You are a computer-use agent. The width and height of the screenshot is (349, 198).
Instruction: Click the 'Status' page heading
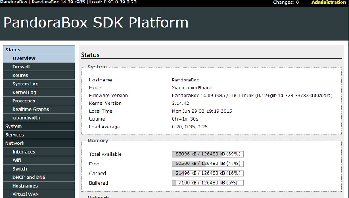90,55
